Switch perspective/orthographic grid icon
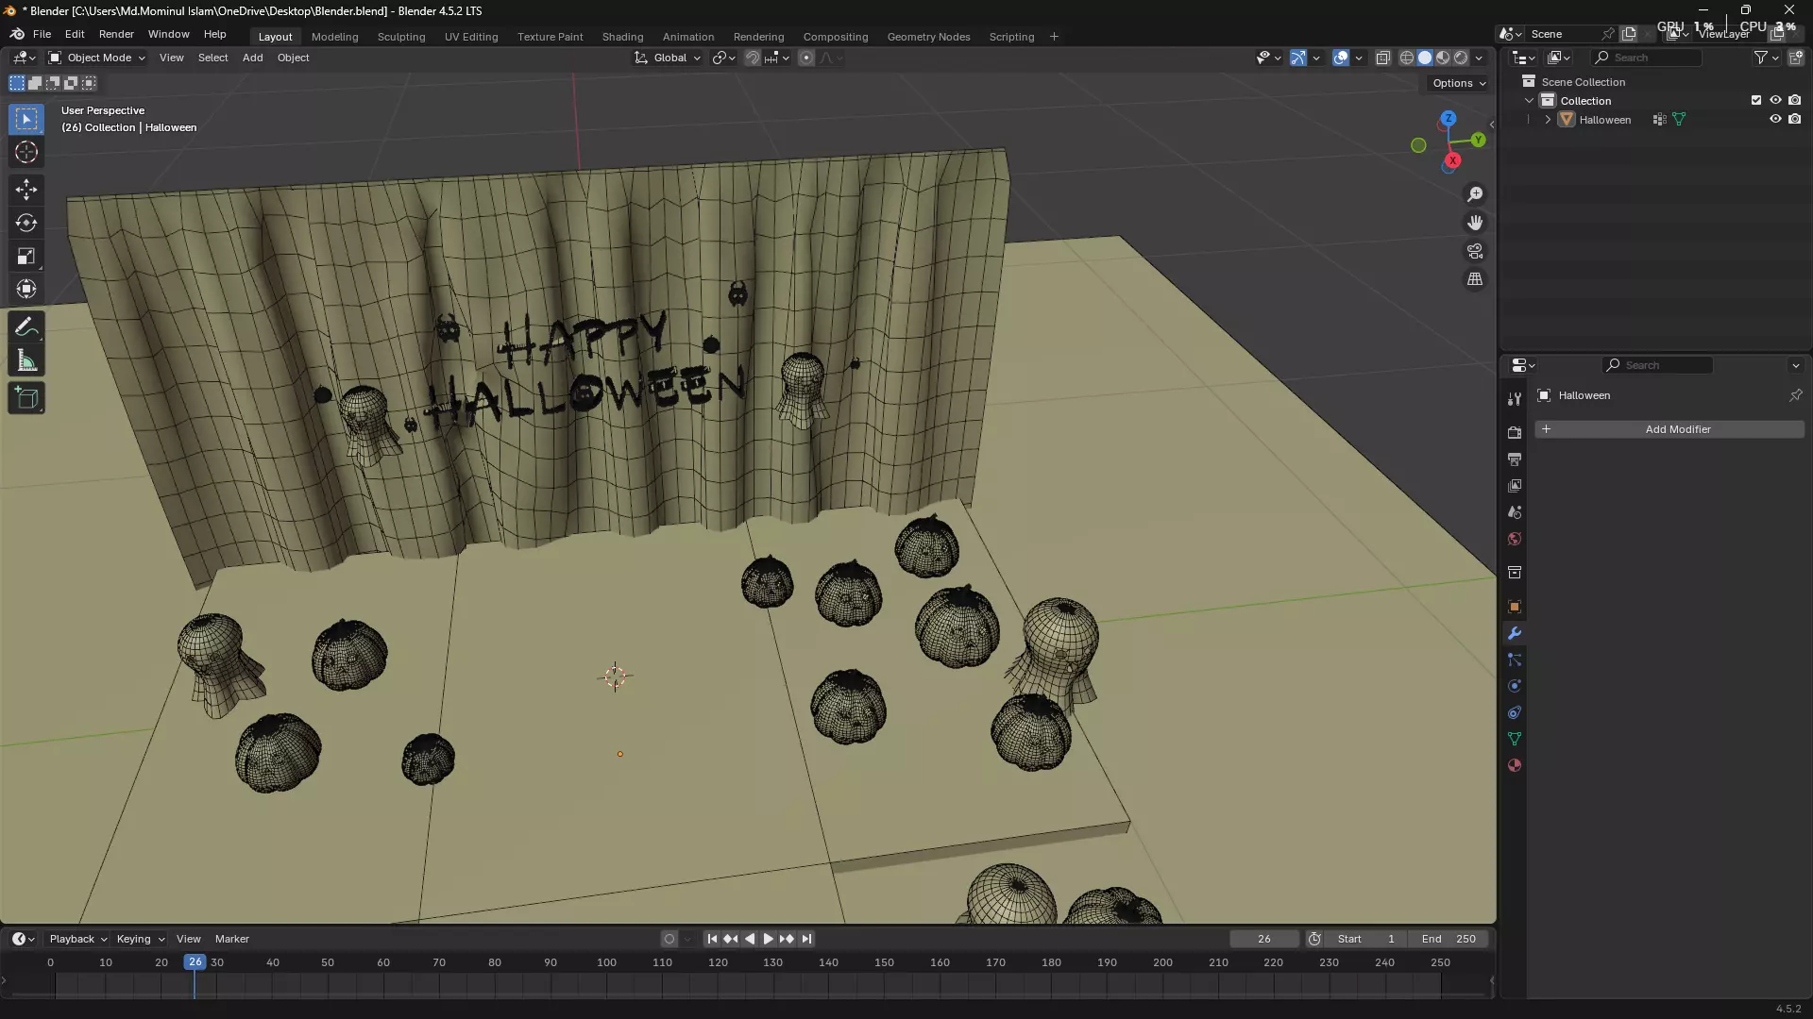This screenshot has width=1813, height=1019. pyautogui.click(x=1475, y=279)
